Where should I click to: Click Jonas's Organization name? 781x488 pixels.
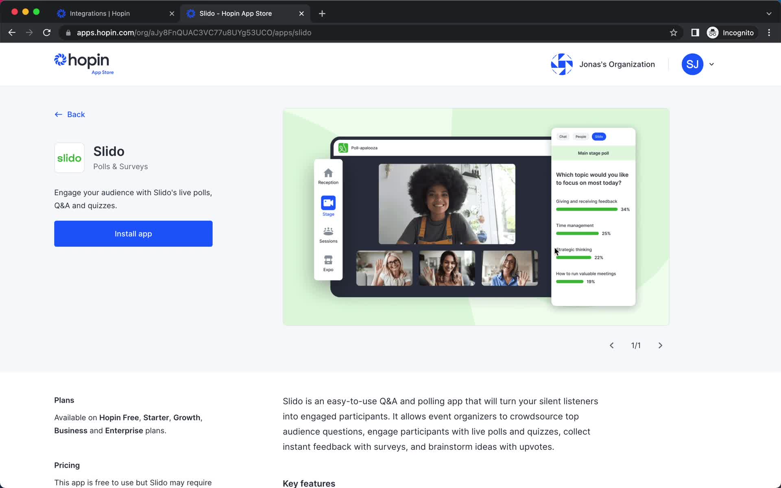tap(617, 64)
